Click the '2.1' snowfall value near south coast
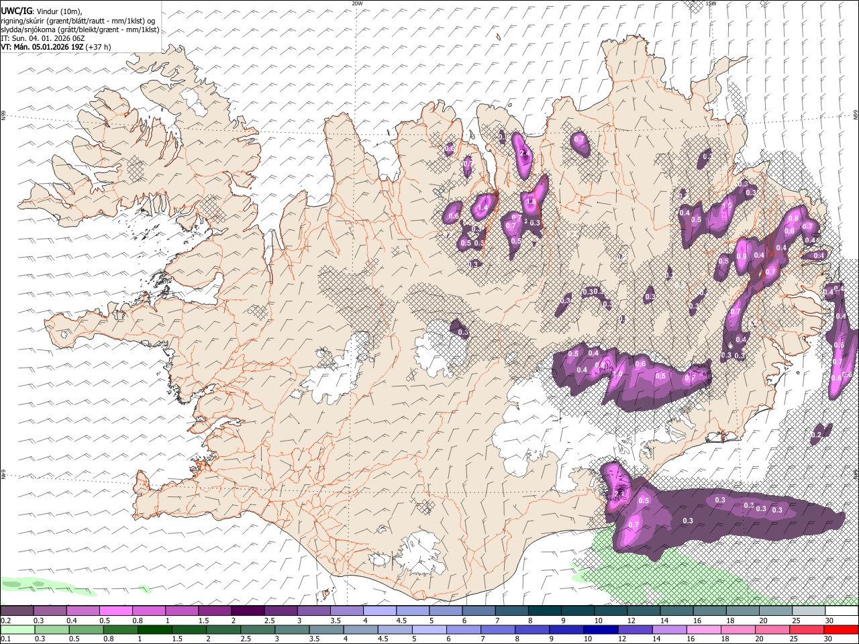The height and width of the screenshot is (644, 859). pos(619,494)
